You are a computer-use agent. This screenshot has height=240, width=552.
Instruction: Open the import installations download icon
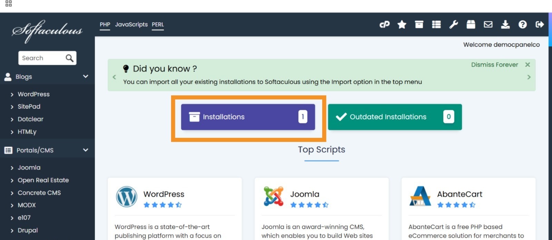click(x=505, y=24)
